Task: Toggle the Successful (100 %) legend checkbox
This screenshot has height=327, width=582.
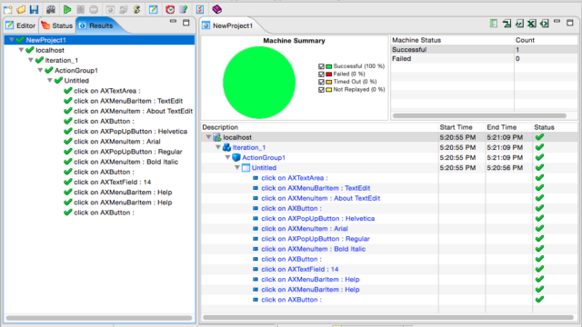Action: coord(321,66)
